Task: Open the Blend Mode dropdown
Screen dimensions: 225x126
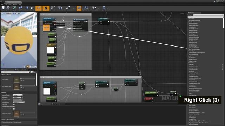Action: (x=18, y=97)
